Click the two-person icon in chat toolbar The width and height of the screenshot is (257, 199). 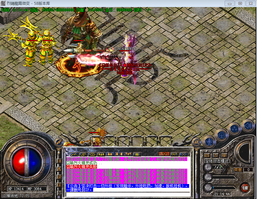click(x=110, y=154)
